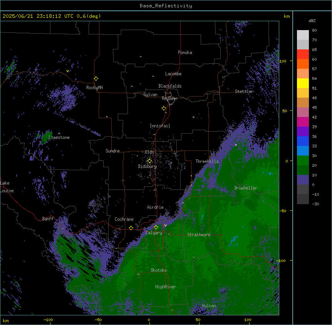Select the yellow 51 dBZ legend swatch
Viewport: 332px width, 325px height.
pos(303,83)
